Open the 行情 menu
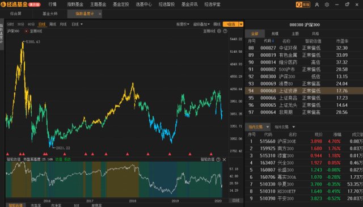Viewport: 363px width, 207px height. [53, 5]
